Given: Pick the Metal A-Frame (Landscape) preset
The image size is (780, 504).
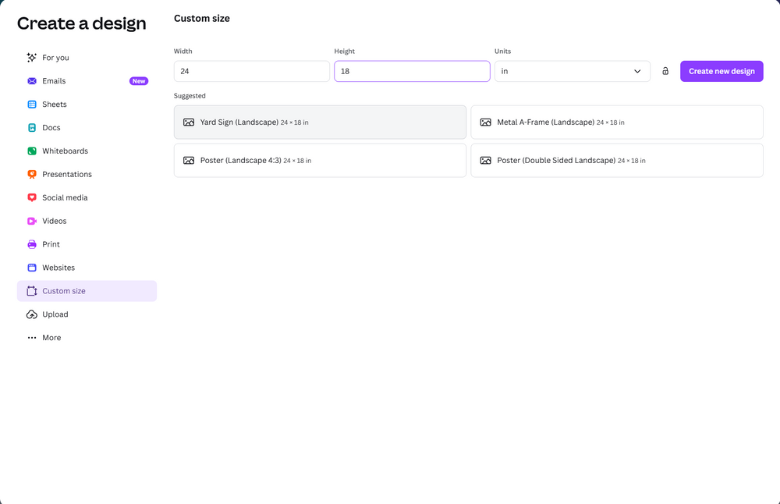Looking at the screenshot, I should tap(616, 122).
